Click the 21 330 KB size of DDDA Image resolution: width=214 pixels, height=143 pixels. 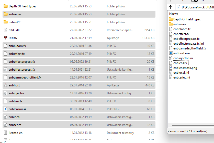click(x=148, y=38)
